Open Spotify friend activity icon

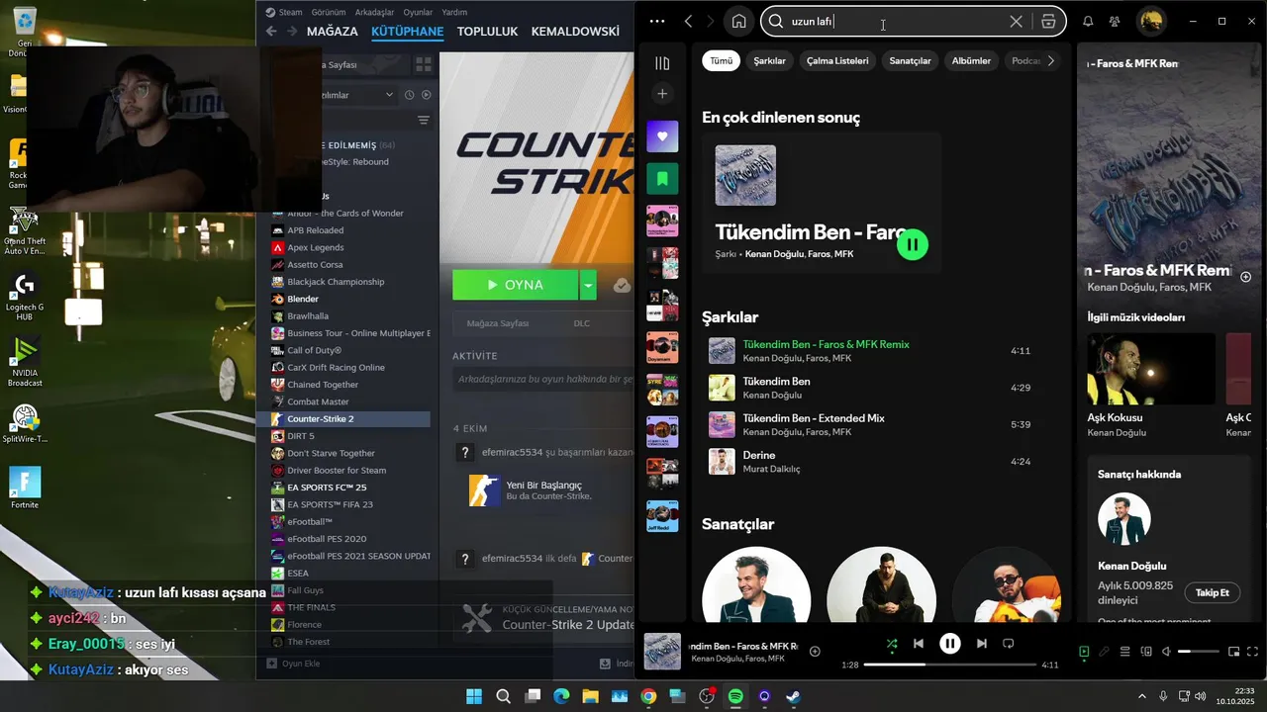pyautogui.click(x=1116, y=22)
